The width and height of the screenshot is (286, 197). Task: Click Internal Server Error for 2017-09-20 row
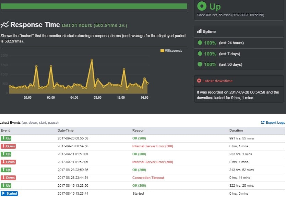(x=153, y=146)
